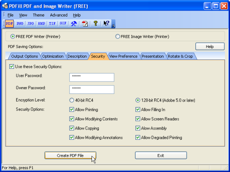Click the Exit button

tap(161, 155)
